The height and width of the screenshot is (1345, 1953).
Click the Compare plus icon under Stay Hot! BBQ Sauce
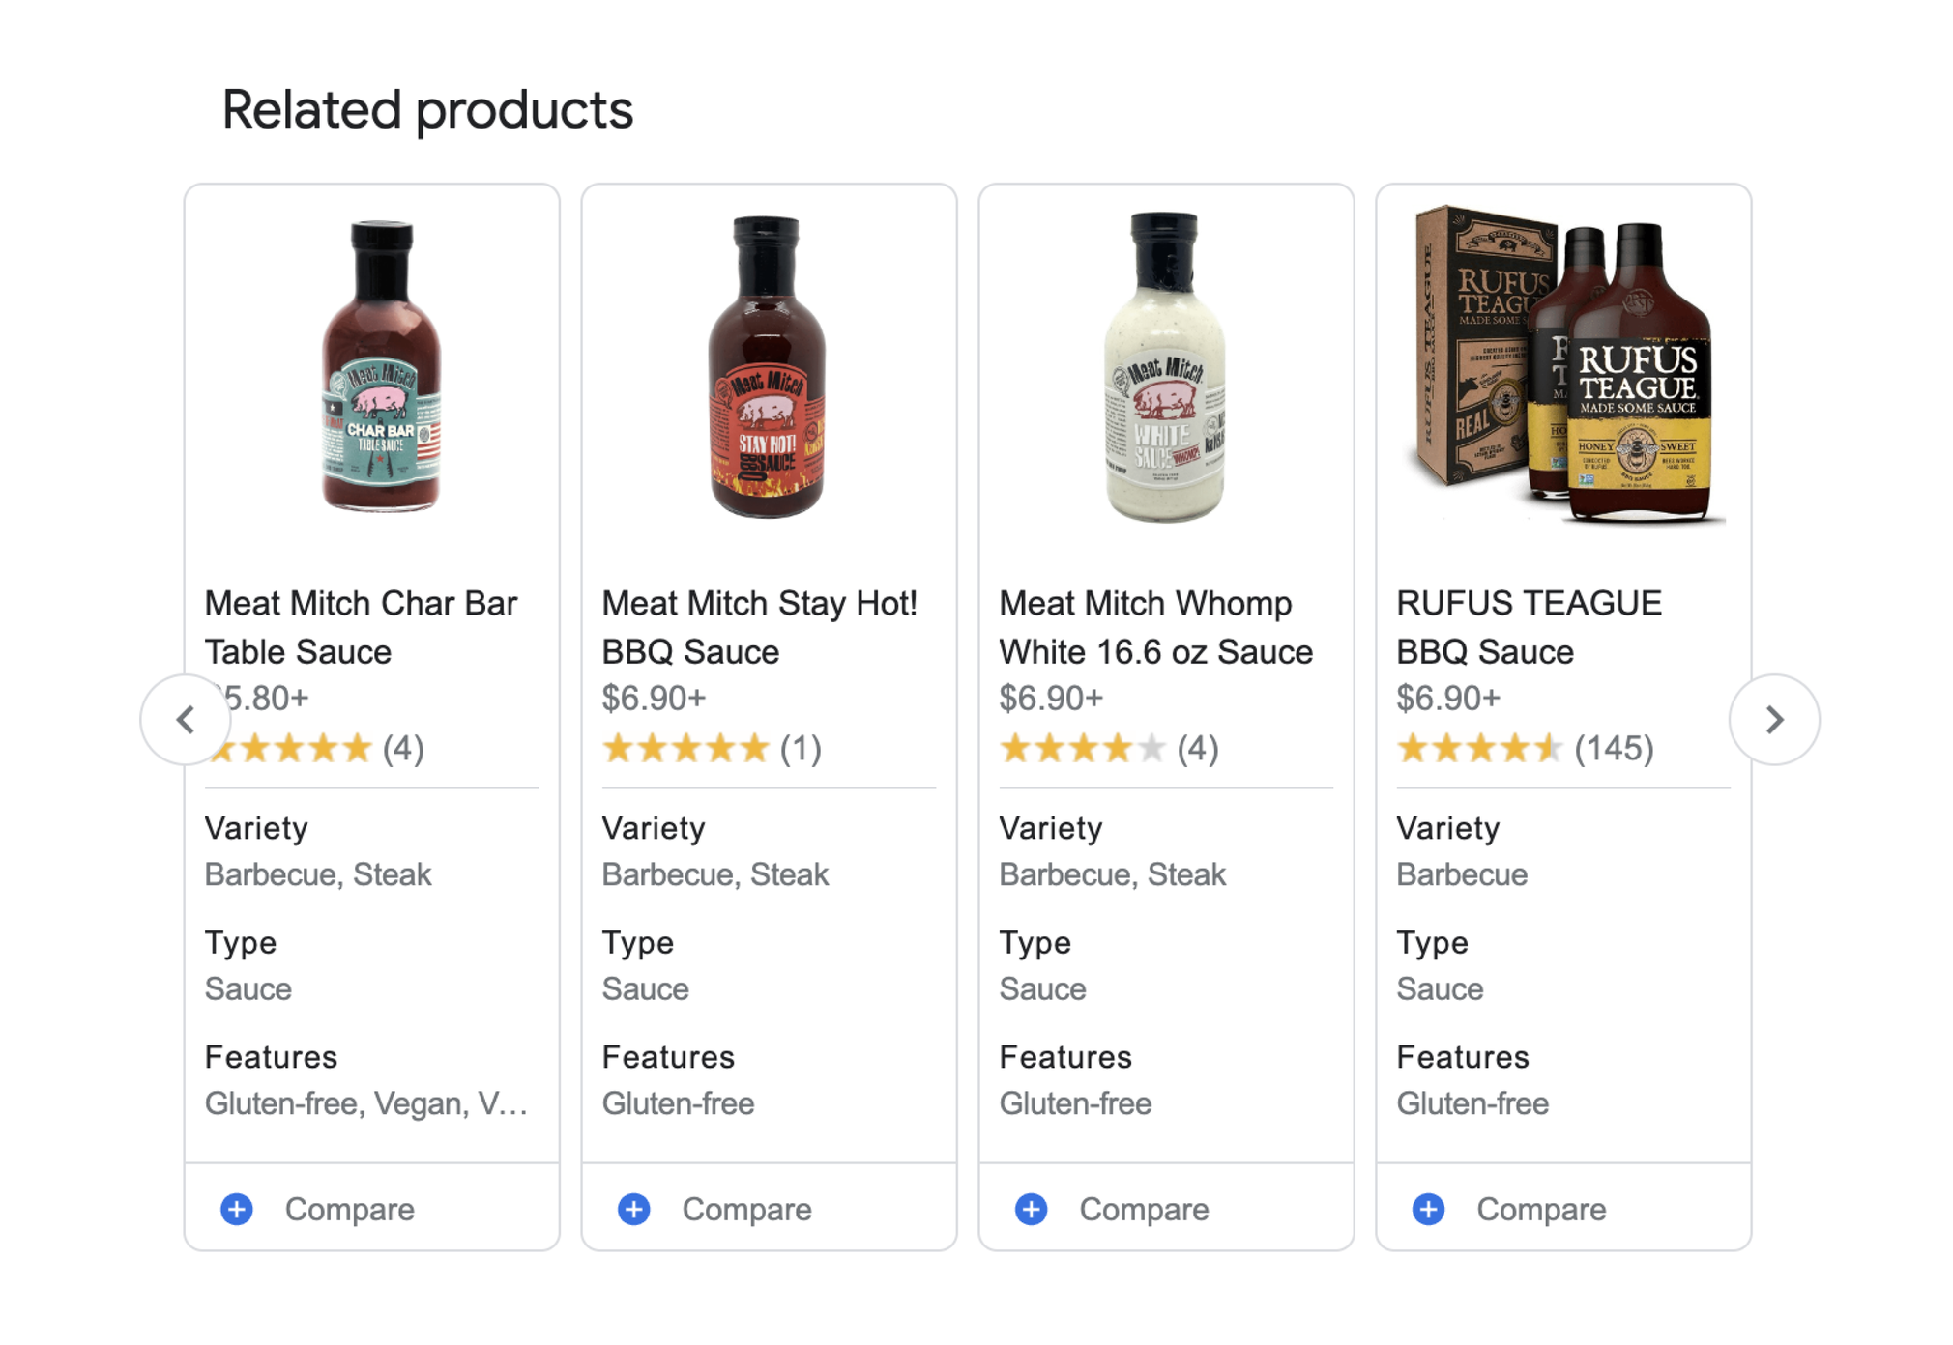pyautogui.click(x=633, y=1209)
